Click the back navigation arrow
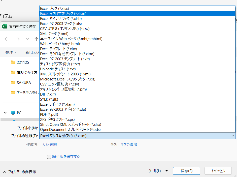237x177 pixels. coord(7,39)
